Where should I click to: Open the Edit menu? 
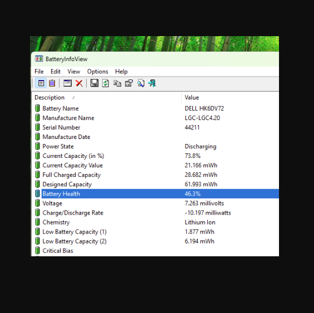click(56, 72)
